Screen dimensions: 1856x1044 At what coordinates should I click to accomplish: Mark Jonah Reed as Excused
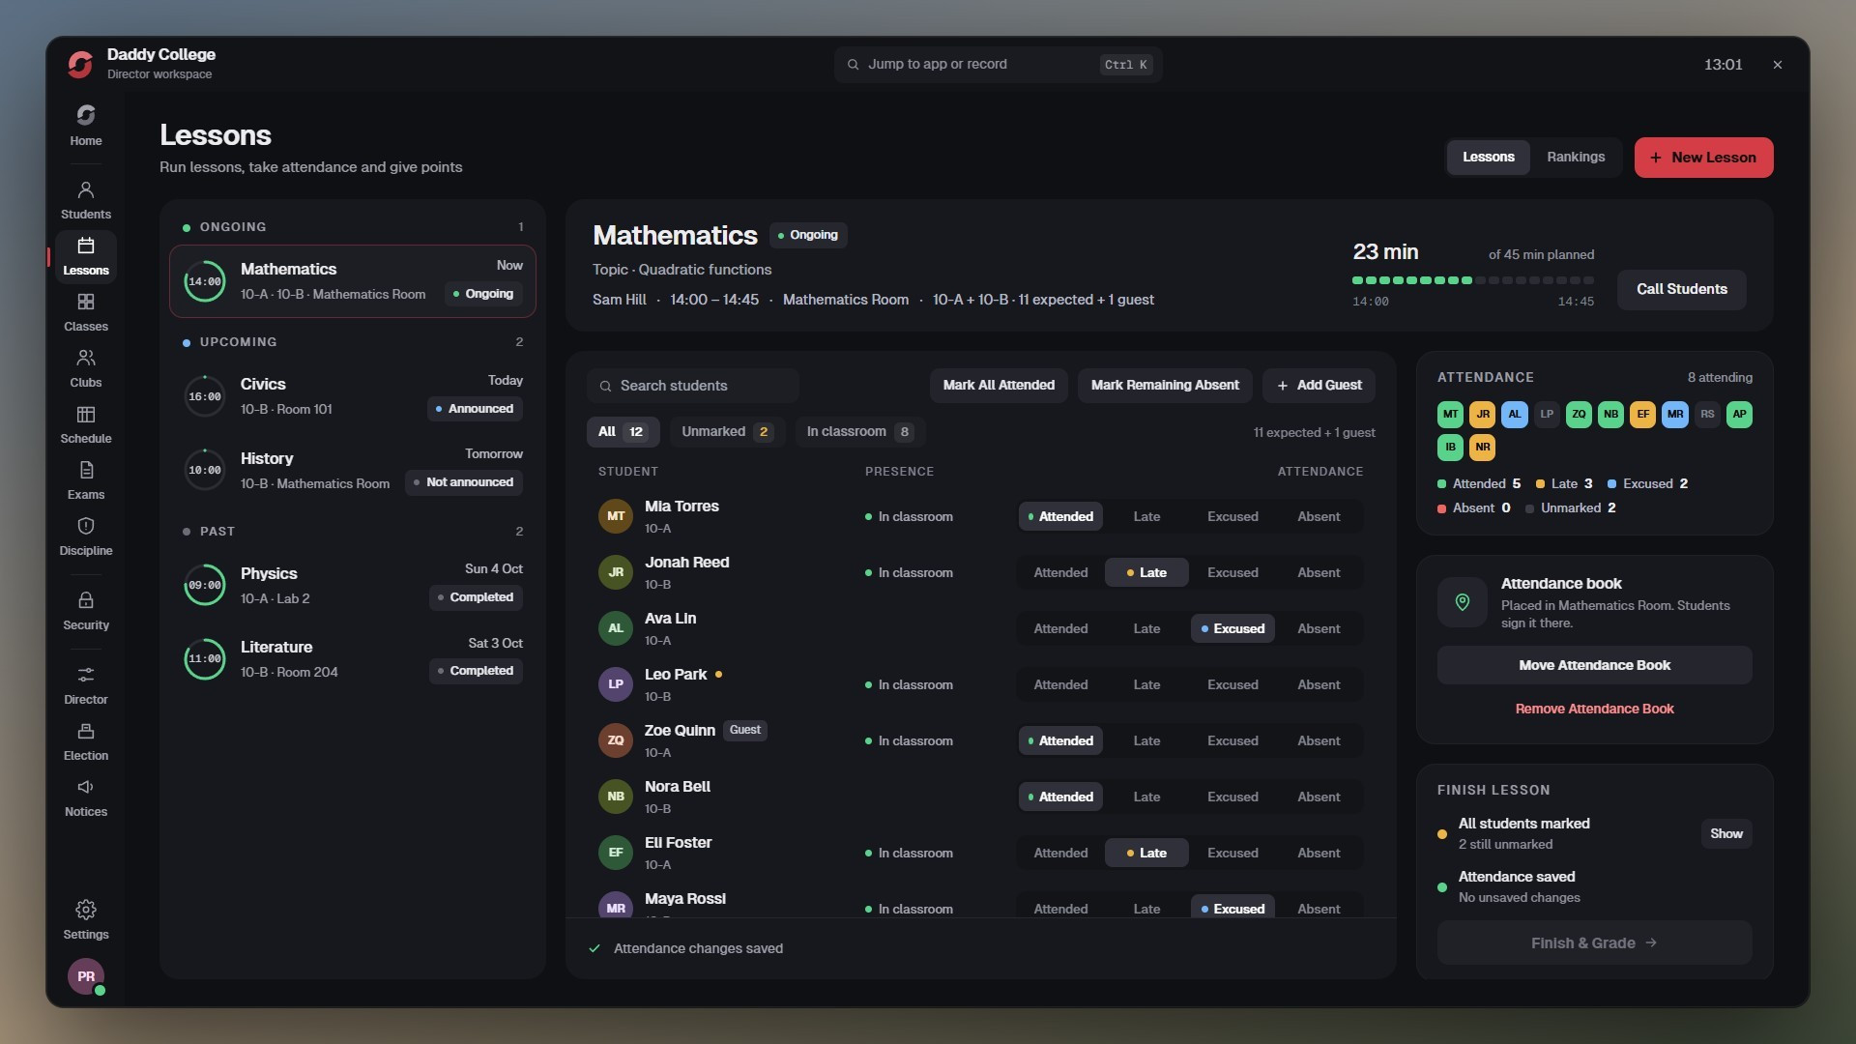pos(1232,573)
